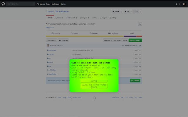188x117 pixels.
Task: Open the footer Security link
Action: click(70, 98)
